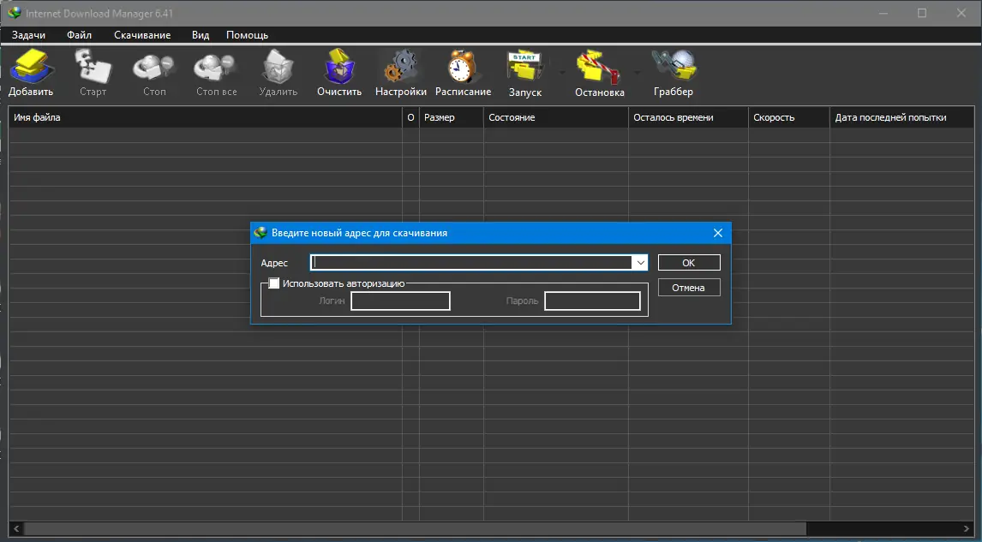Click the Стоп icon on toolbar
The height and width of the screenshot is (542, 982).
153,67
